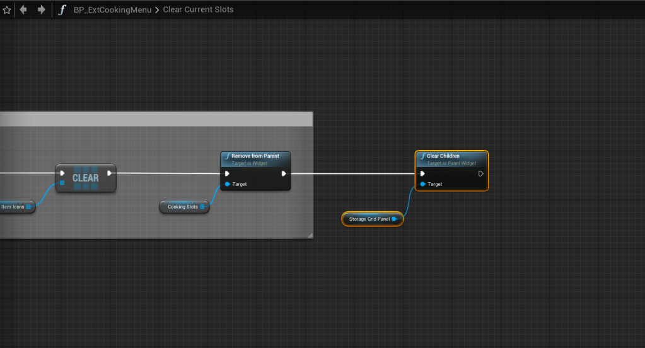Open BP_ExtCookingMenu breadcrumb
The width and height of the screenshot is (645, 348).
(112, 10)
